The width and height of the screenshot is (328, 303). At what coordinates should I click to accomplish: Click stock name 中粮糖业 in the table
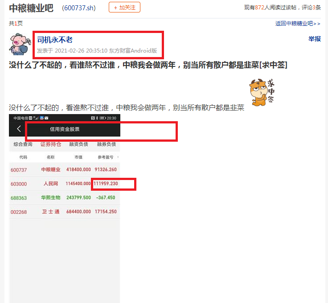(51, 169)
